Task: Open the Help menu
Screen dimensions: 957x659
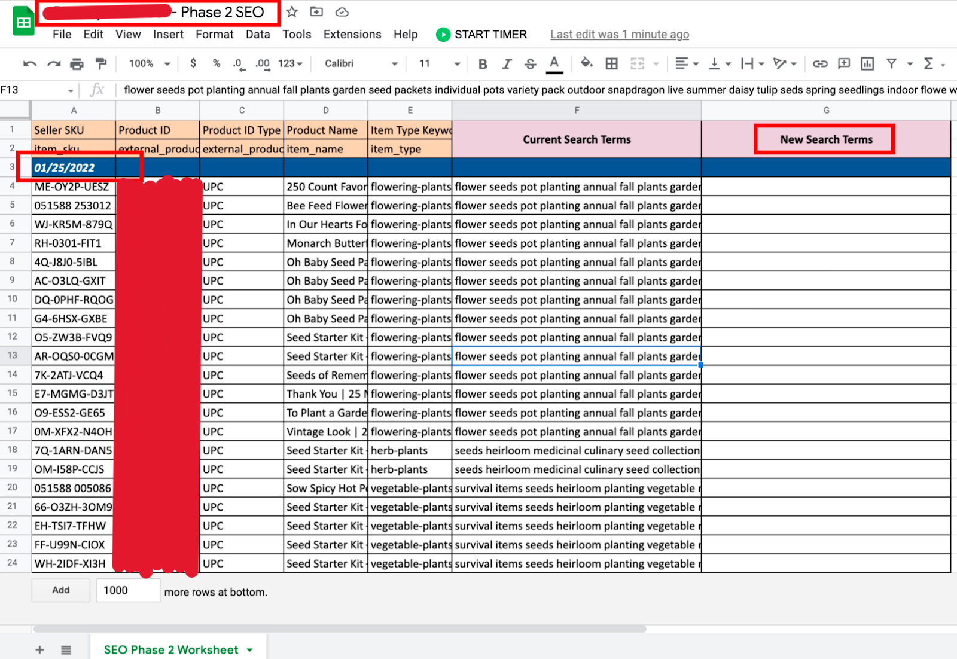Action: [406, 35]
